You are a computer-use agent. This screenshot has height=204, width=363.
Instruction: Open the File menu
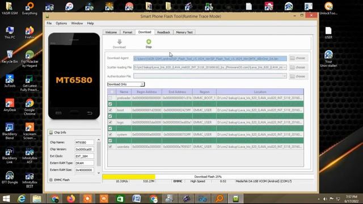[49, 23]
